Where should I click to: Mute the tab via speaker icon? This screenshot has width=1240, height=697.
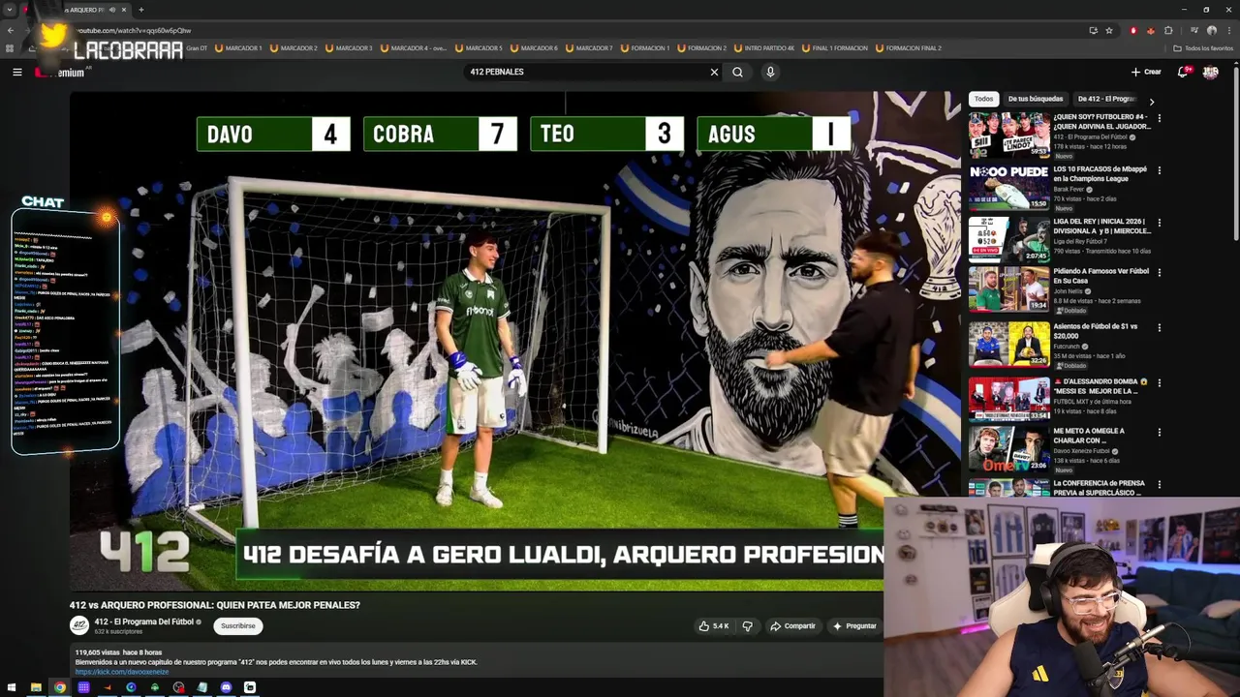pyautogui.click(x=112, y=10)
